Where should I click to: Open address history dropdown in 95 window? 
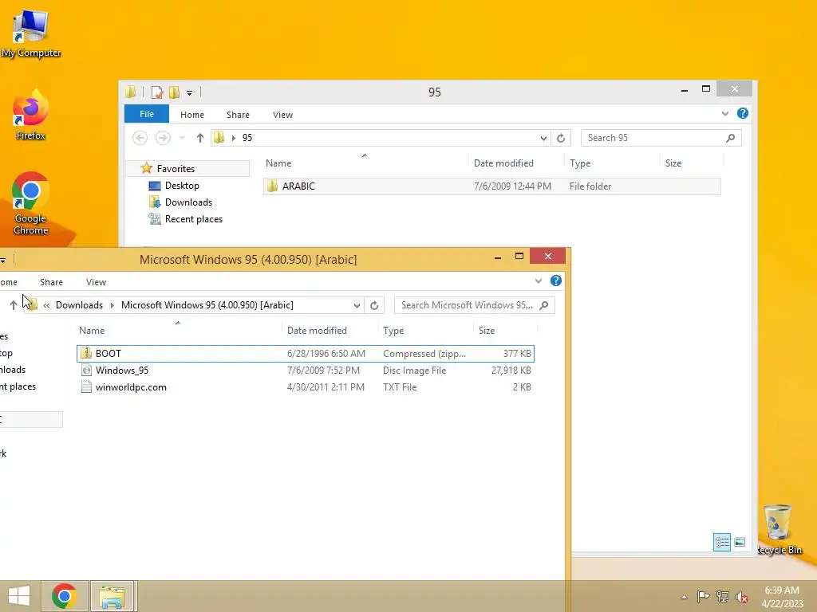point(543,138)
